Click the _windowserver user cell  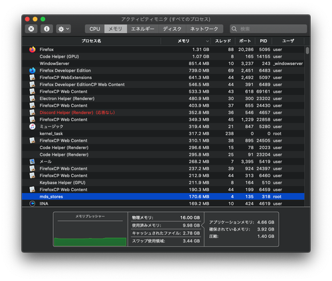(x=288, y=64)
